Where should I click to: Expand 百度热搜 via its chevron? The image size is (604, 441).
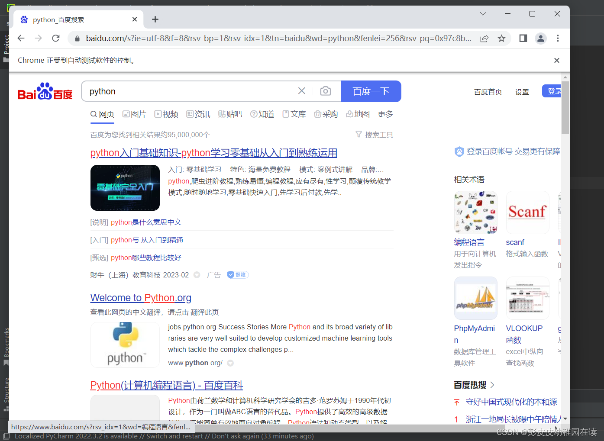tap(492, 385)
